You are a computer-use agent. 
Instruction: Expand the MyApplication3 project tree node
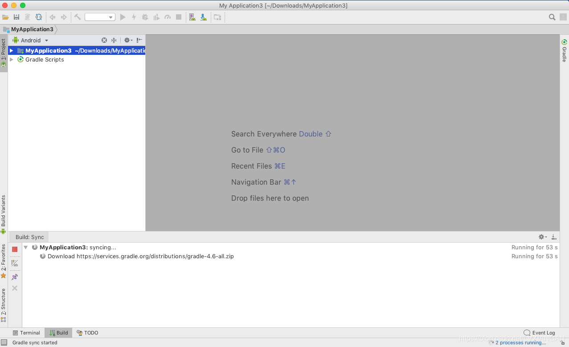point(12,51)
